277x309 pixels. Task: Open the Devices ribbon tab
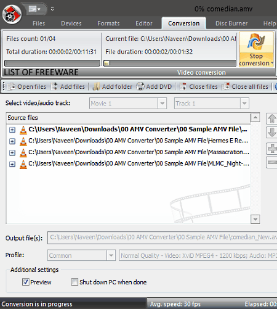pos(71,23)
